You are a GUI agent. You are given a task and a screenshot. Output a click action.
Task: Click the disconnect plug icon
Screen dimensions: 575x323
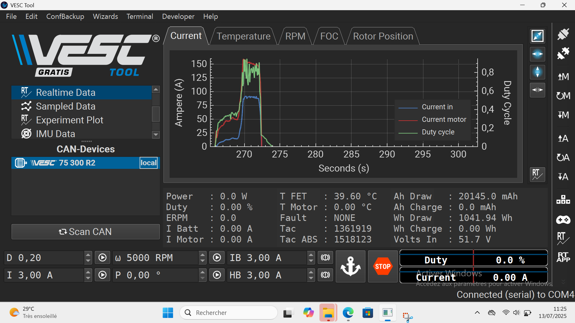click(563, 54)
